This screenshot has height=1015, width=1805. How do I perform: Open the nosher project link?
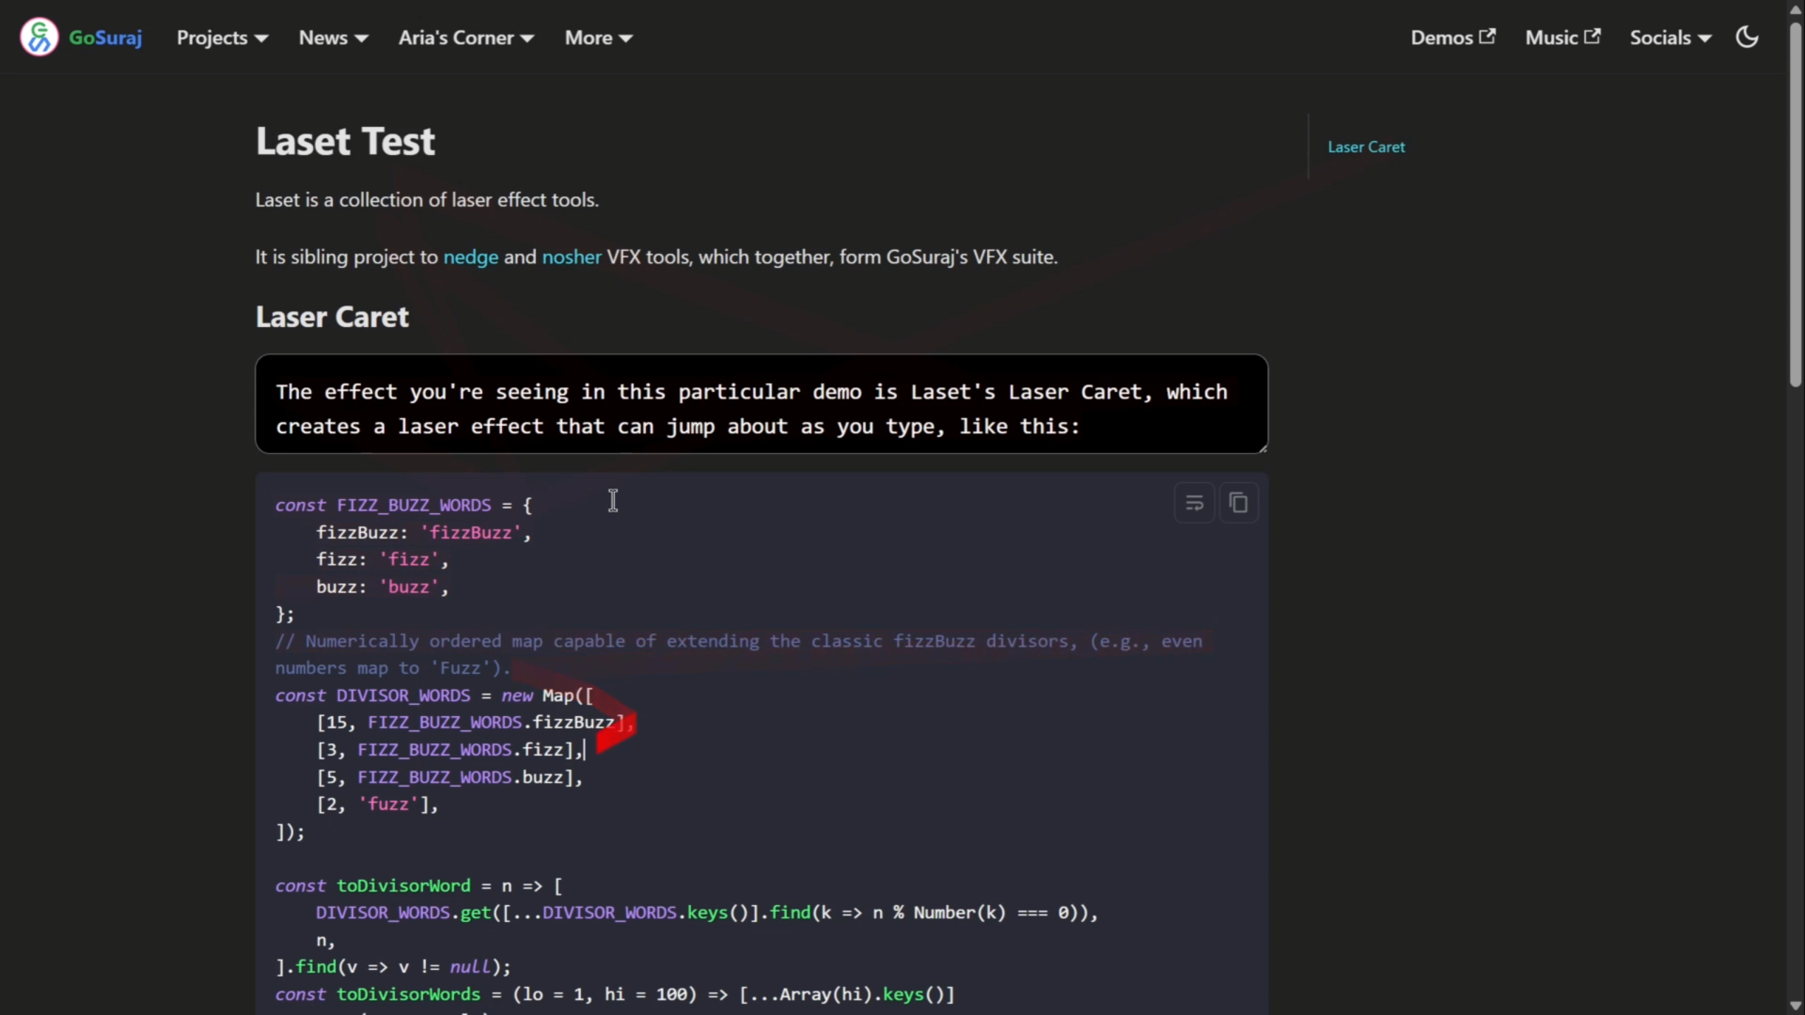(x=571, y=257)
